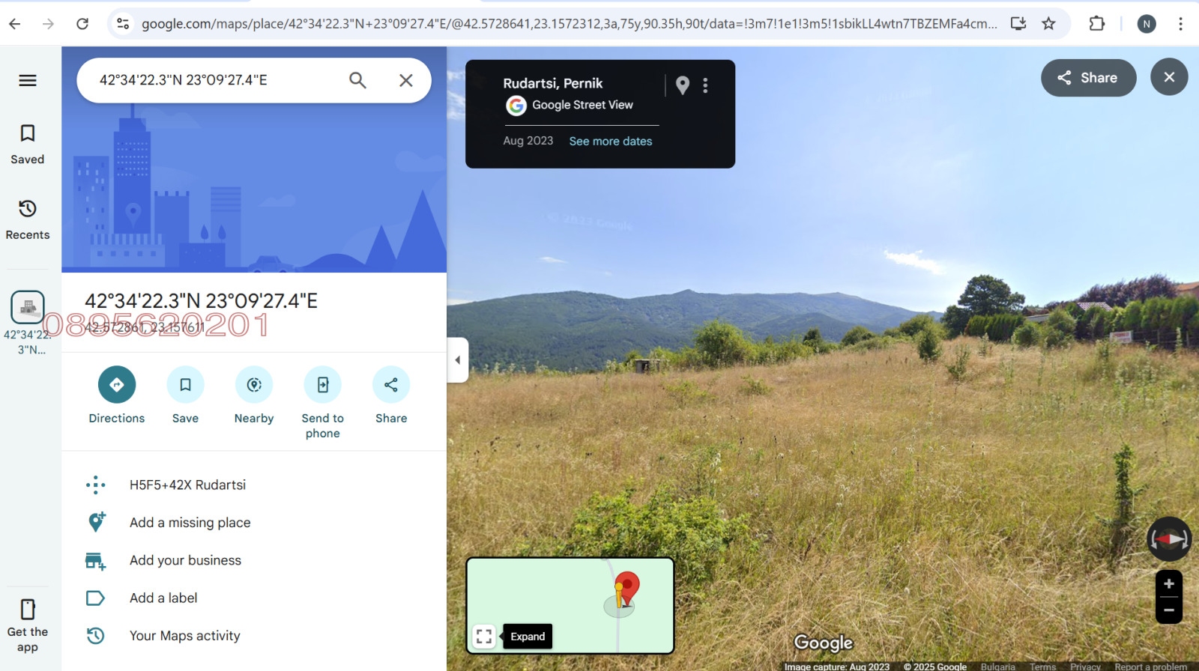Send location to phone
The image size is (1199, 671).
pos(322,385)
